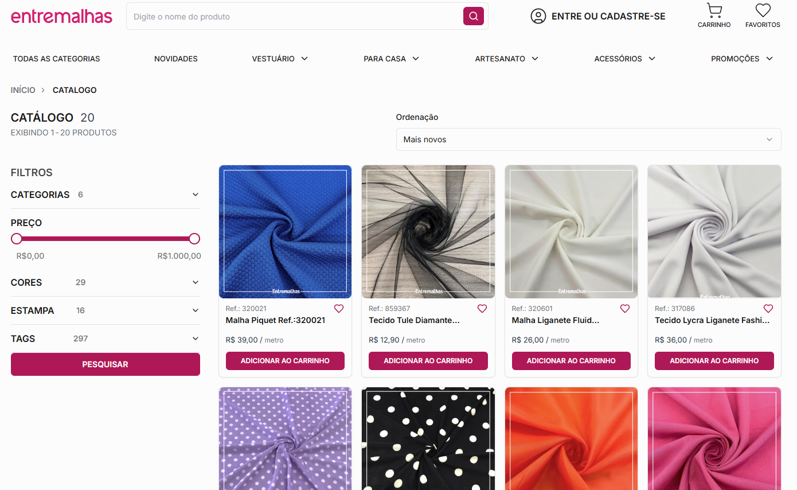797x490 pixels.
Task: Click Entre ou Cadastre-se link
Action: pyautogui.click(x=608, y=17)
